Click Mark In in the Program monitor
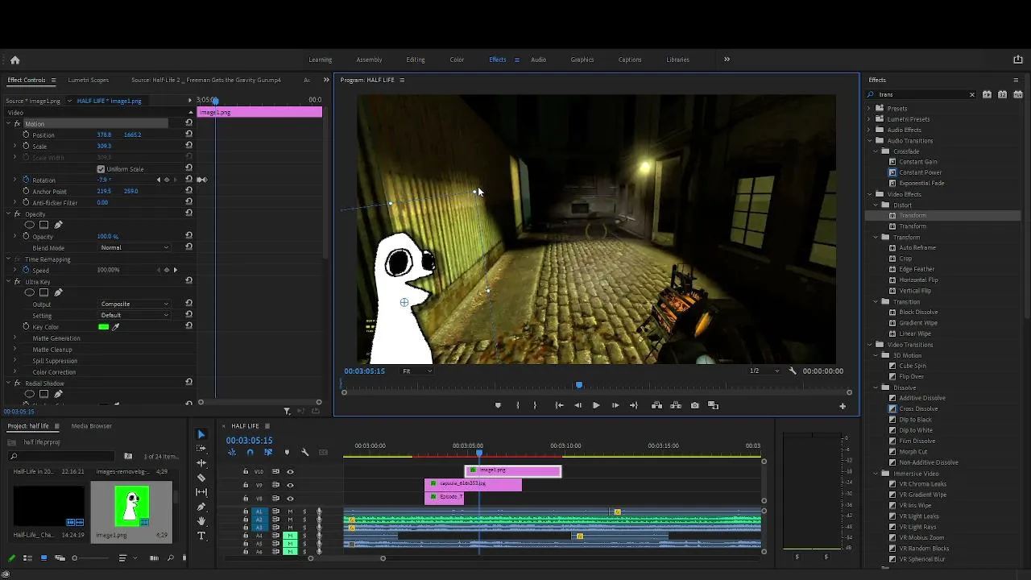 coord(517,405)
